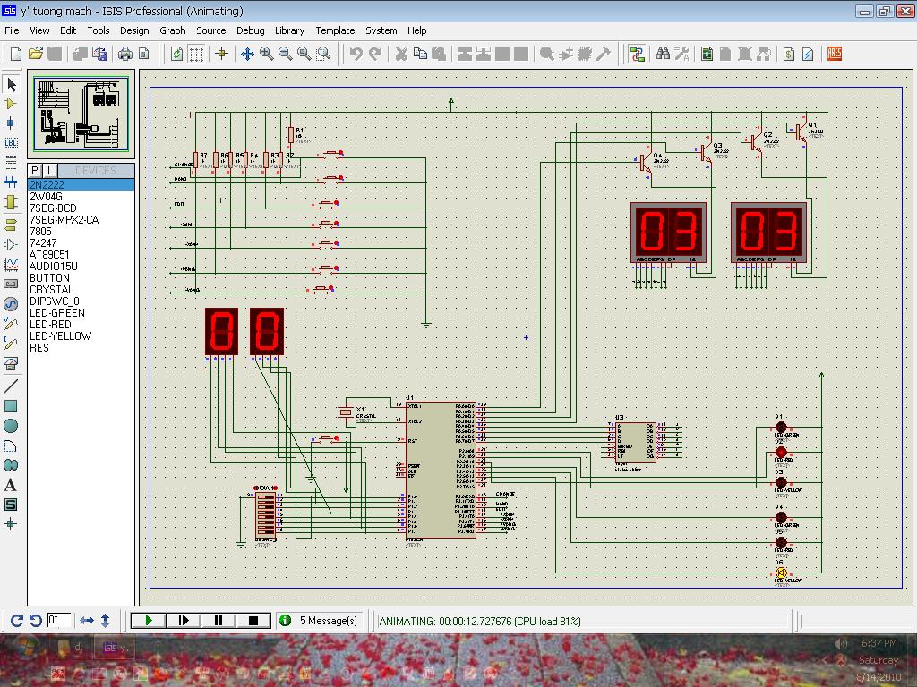The width and height of the screenshot is (917, 687).
Task: Click the binoculars search icon
Action: pos(663,54)
